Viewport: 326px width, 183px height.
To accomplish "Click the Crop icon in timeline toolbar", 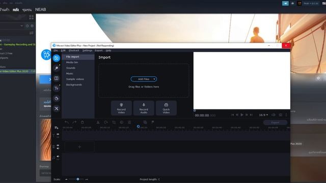I will 114,122.
